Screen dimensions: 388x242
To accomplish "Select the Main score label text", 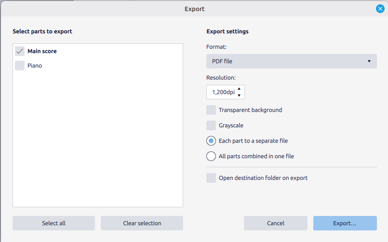I will click(42, 51).
